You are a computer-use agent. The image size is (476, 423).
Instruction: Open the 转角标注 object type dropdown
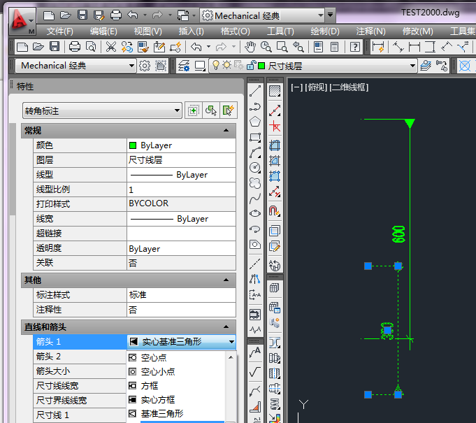[x=177, y=110]
